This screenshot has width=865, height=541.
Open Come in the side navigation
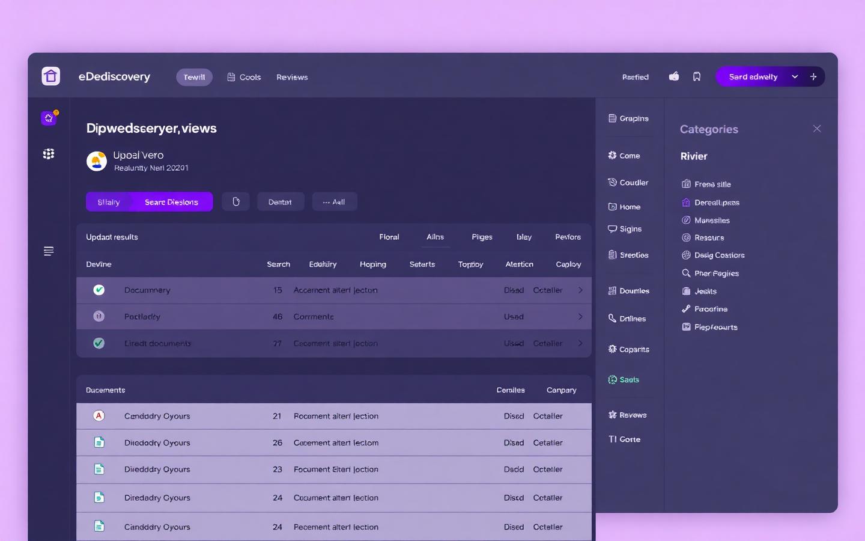[x=624, y=155]
